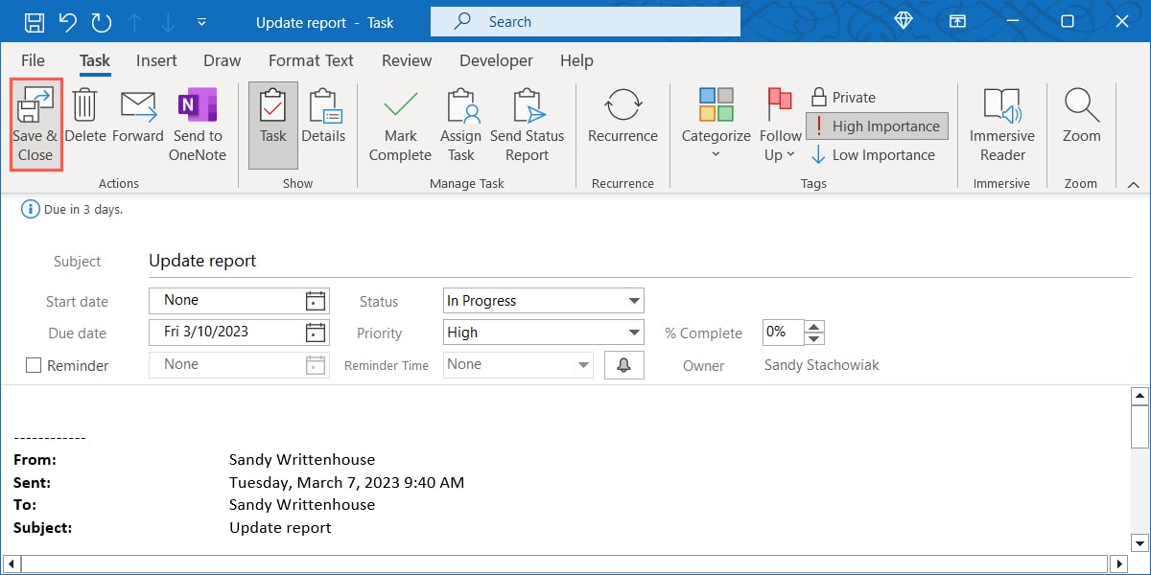Viewport: 1151px width, 575px height.
Task: Toggle High Importance on the task
Action: tap(876, 126)
